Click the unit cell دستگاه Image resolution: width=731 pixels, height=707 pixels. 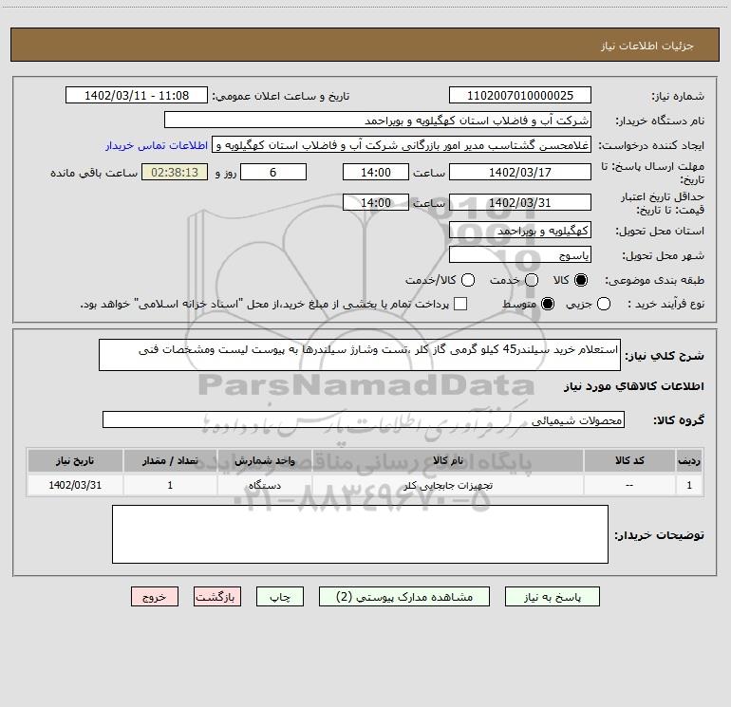point(264,485)
